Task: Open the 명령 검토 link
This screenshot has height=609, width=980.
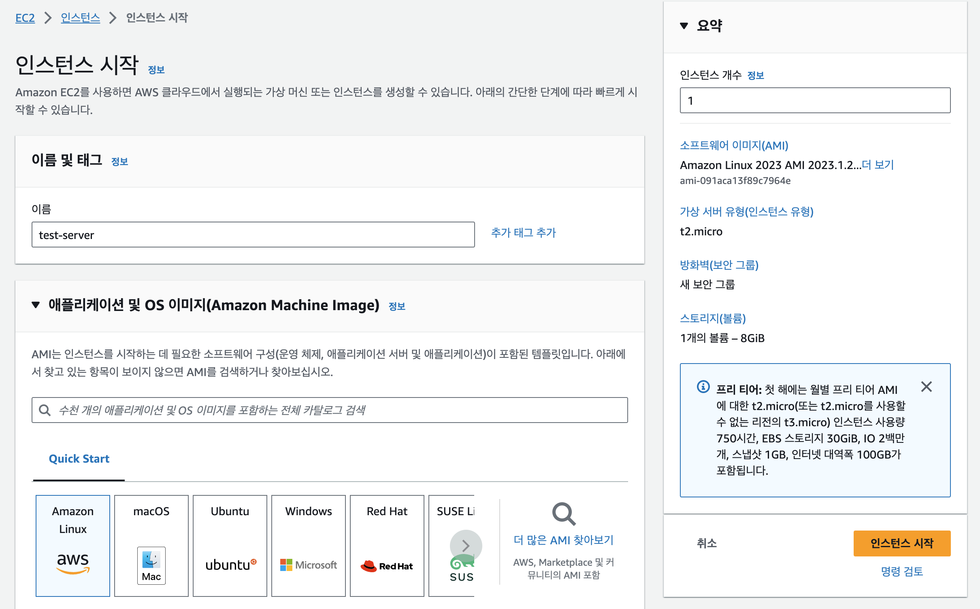Action: tap(901, 571)
